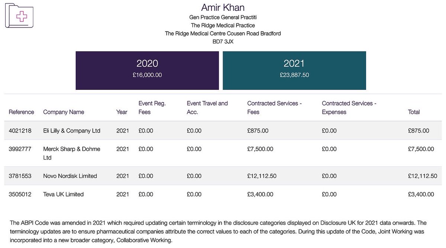Sort by Company Name column header
The image size is (446, 248).
[64, 112]
